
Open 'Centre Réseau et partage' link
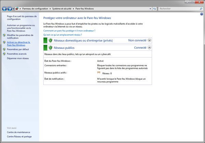pos(19,137)
